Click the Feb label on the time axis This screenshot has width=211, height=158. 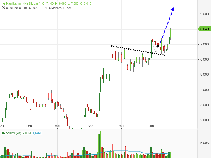[29, 126]
